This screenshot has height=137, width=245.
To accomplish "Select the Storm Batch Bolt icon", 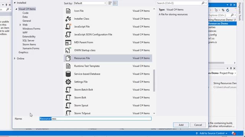I will (x=68, y=90).
